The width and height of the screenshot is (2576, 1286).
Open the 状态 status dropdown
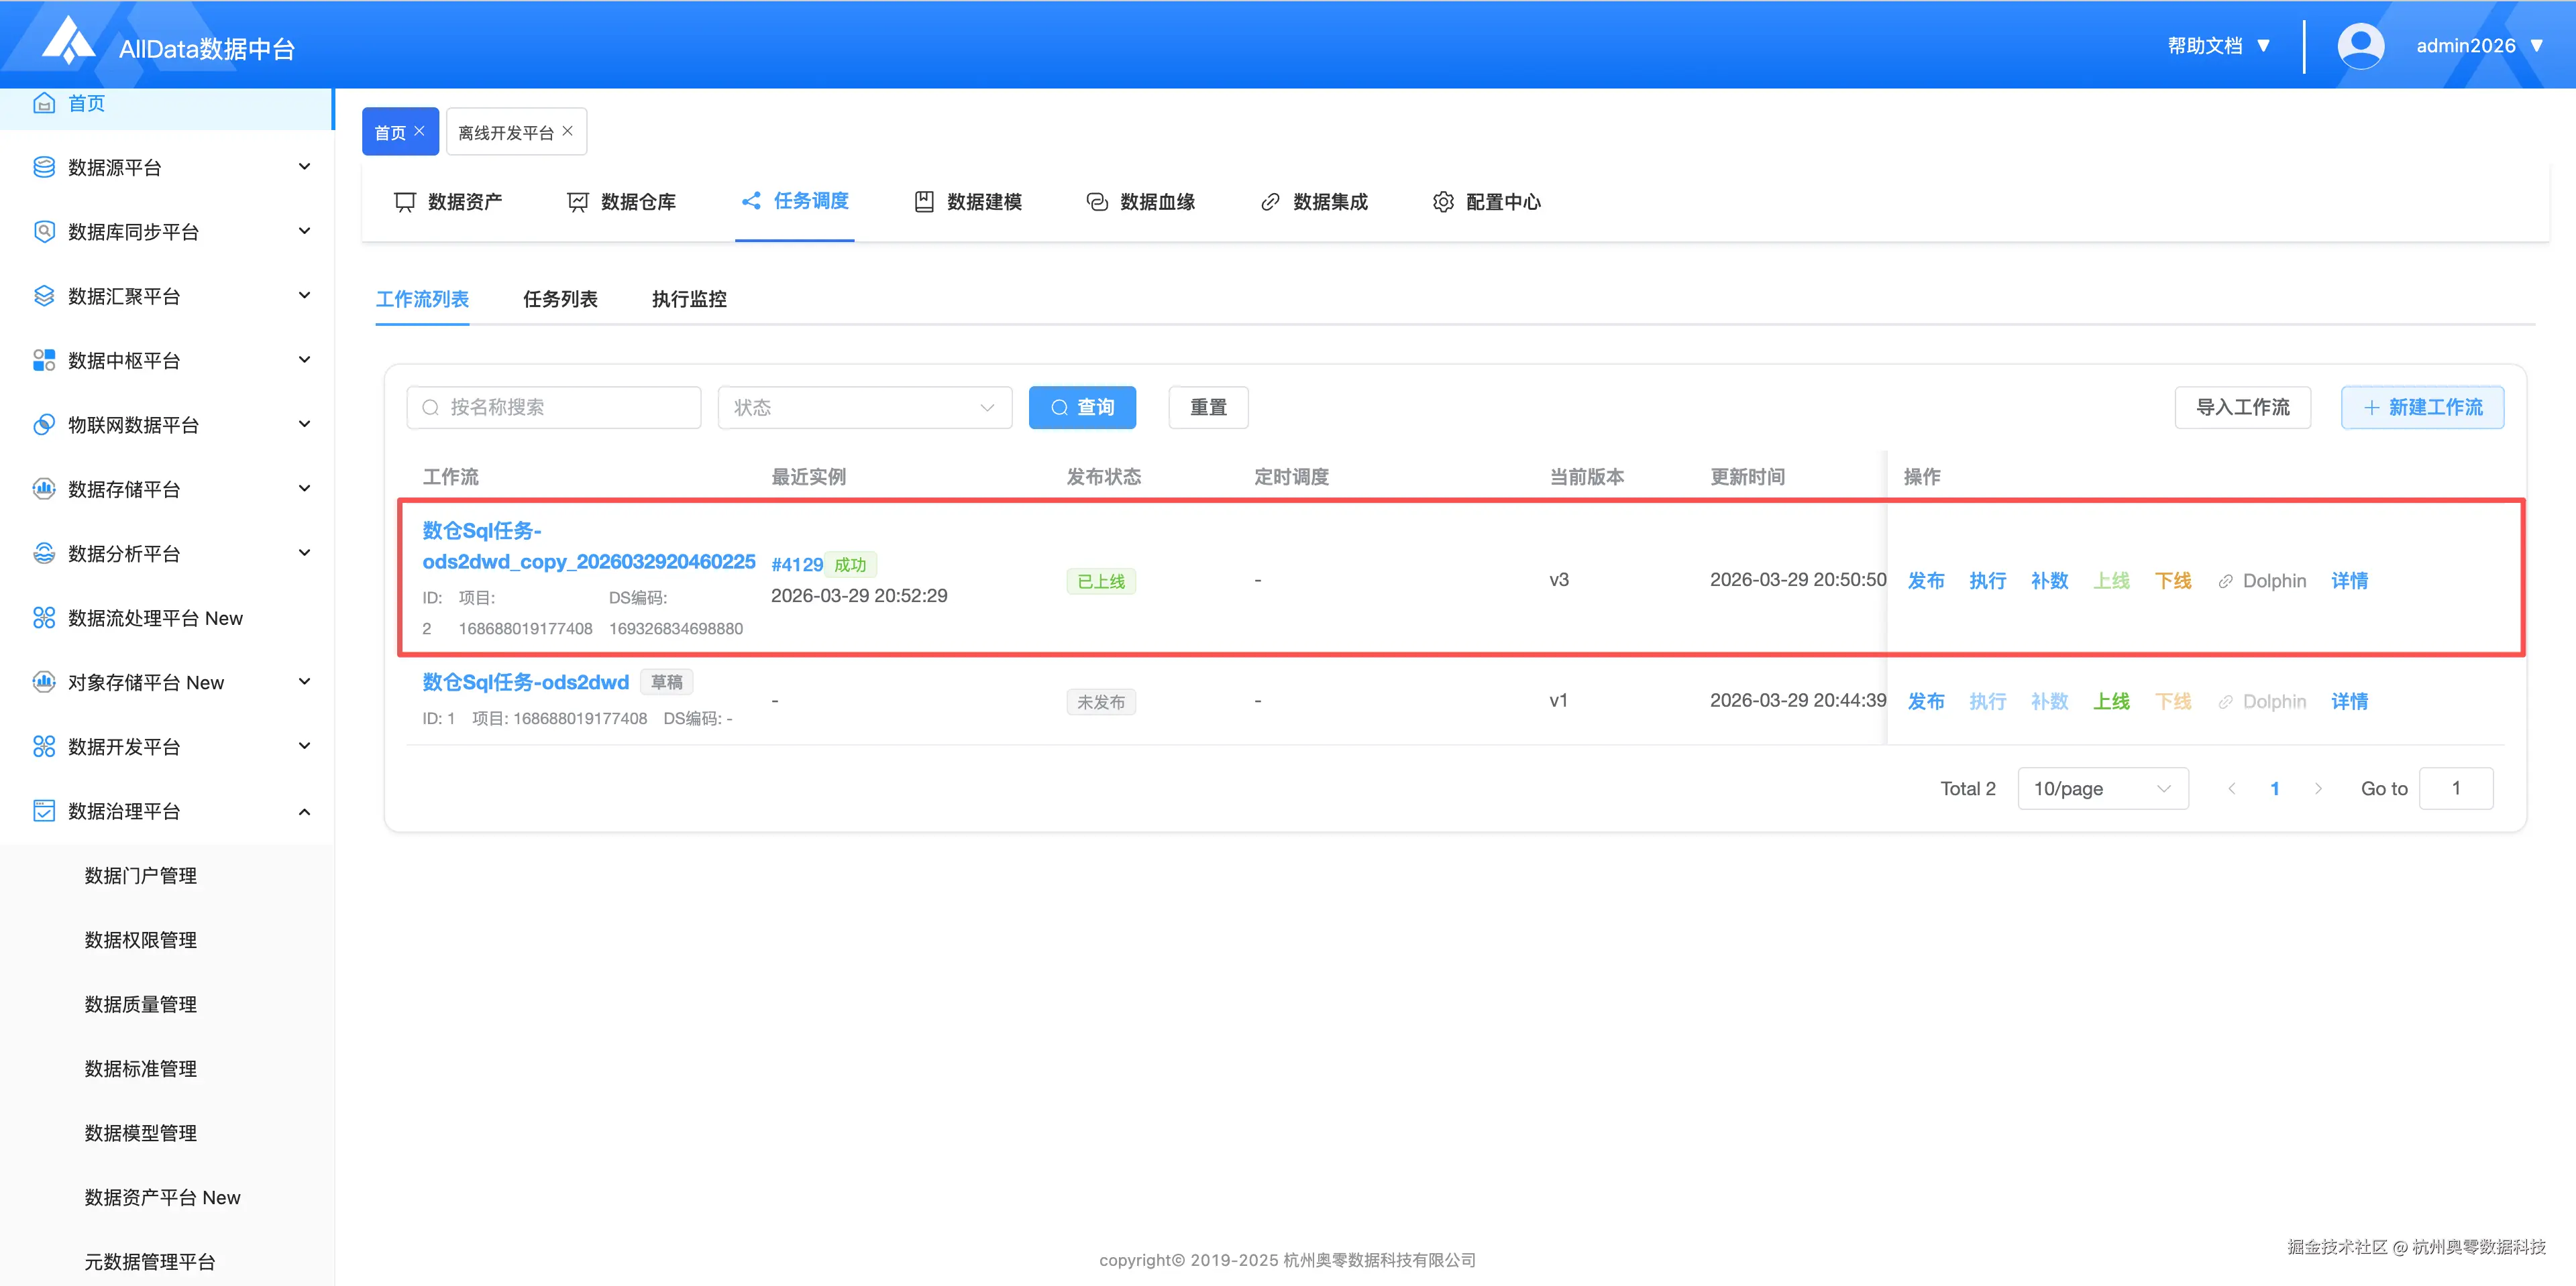pyautogui.click(x=864, y=408)
